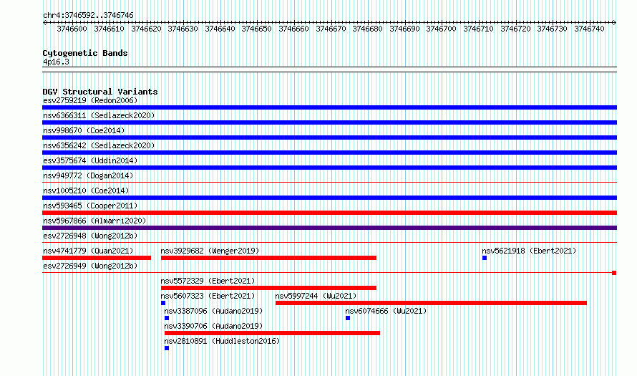Open nsv5967866 (Almarri2020) label

[x=94, y=221]
